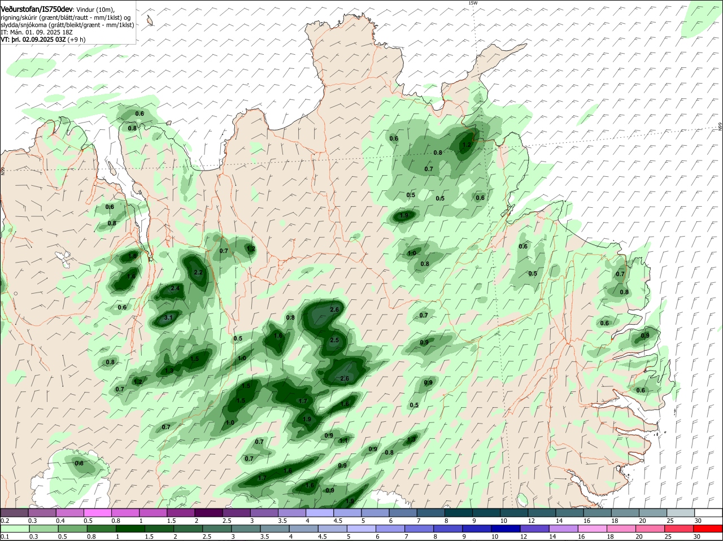Click the light pink bottom-row swatch labeled 16
The width and height of the screenshot is (723, 541).
[592, 529]
